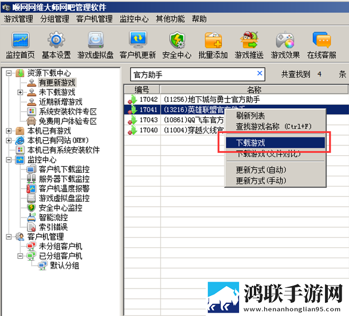Click the 资源下载中心 tree icon
The width and height of the screenshot is (349, 316).
(x=20, y=73)
